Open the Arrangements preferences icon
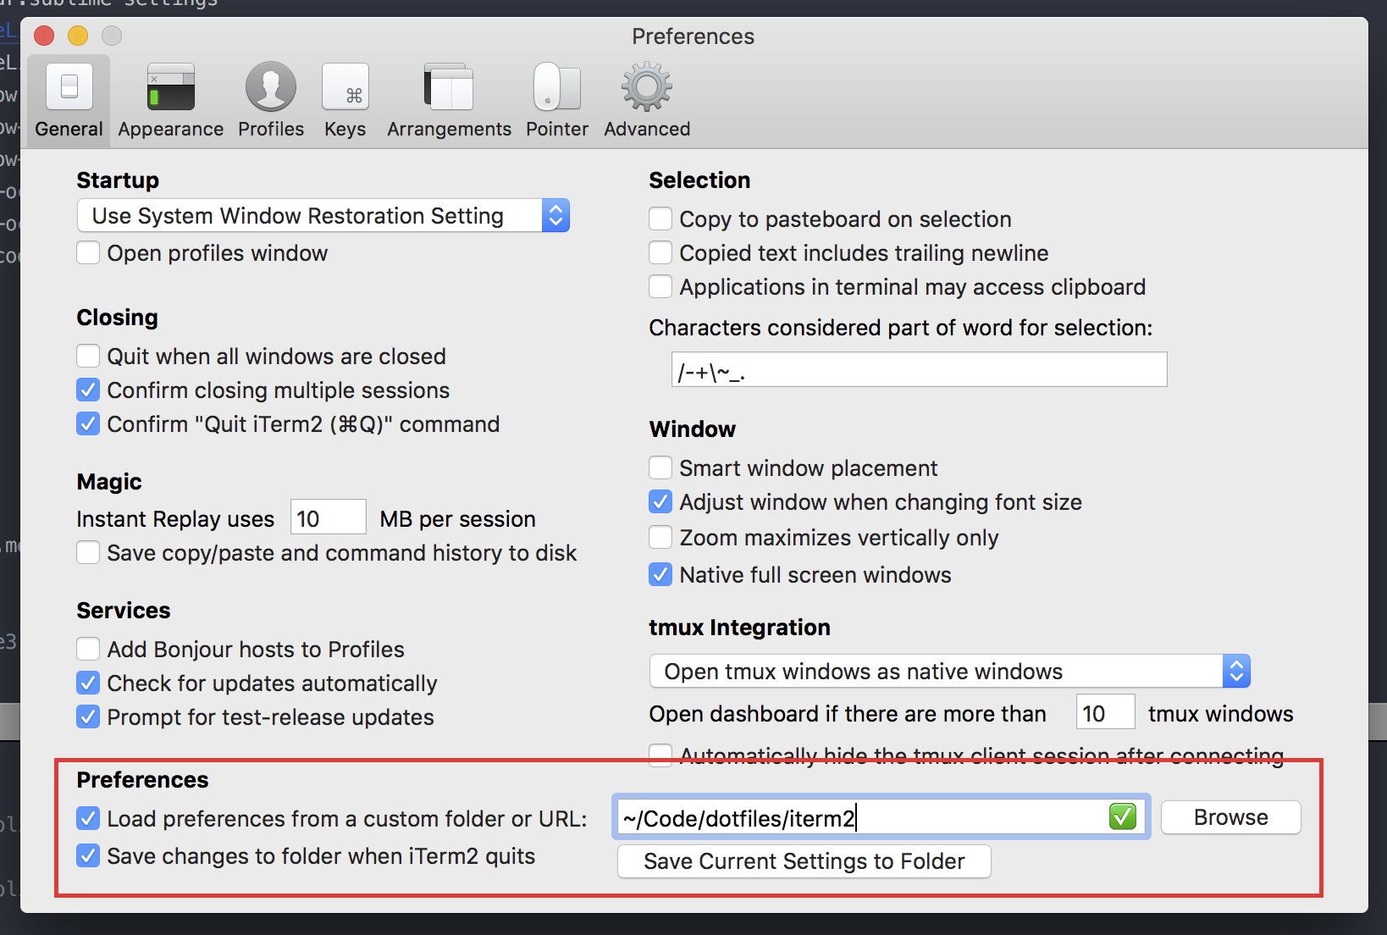The height and width of the screenshot is (935, 1387). pyautogui.click(x=449, y=86)
